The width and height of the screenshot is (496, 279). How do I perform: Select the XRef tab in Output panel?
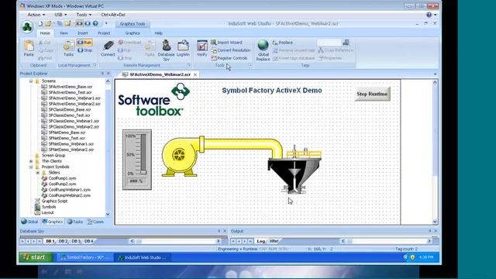274,241
